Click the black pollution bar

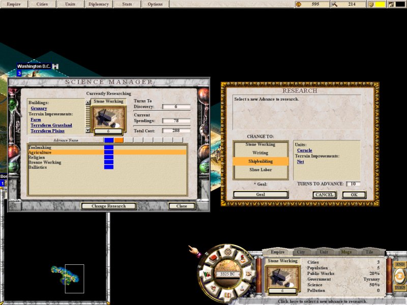pyautogui.click(x=400, y=4)
